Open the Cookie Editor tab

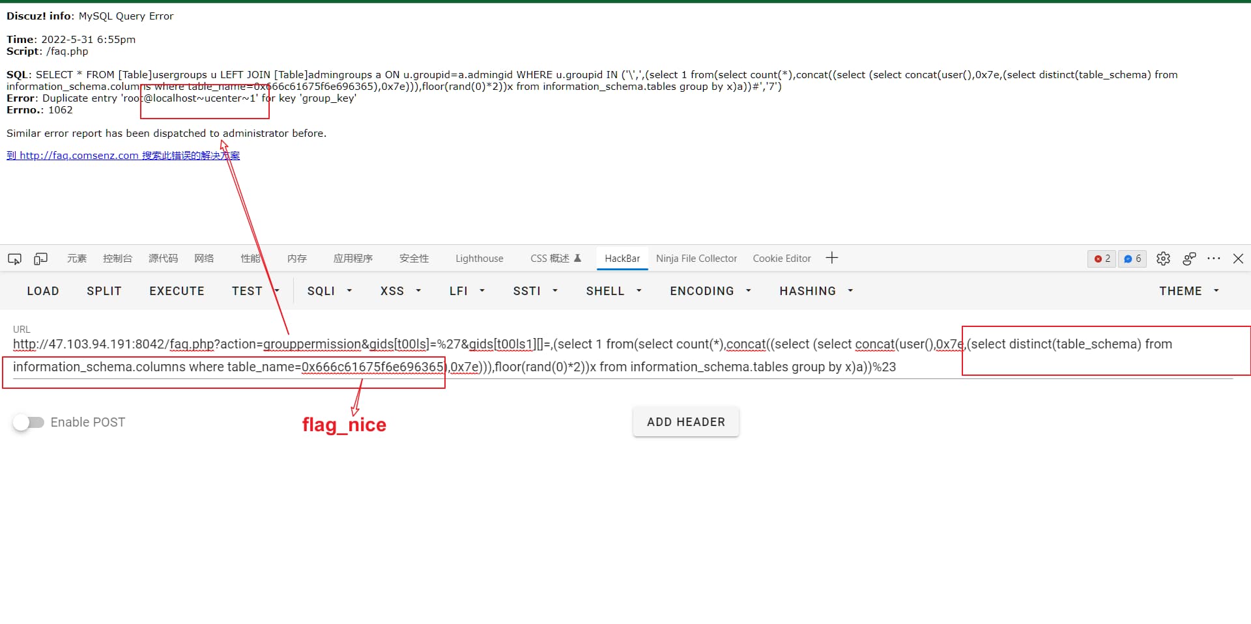tap(782, 259)
